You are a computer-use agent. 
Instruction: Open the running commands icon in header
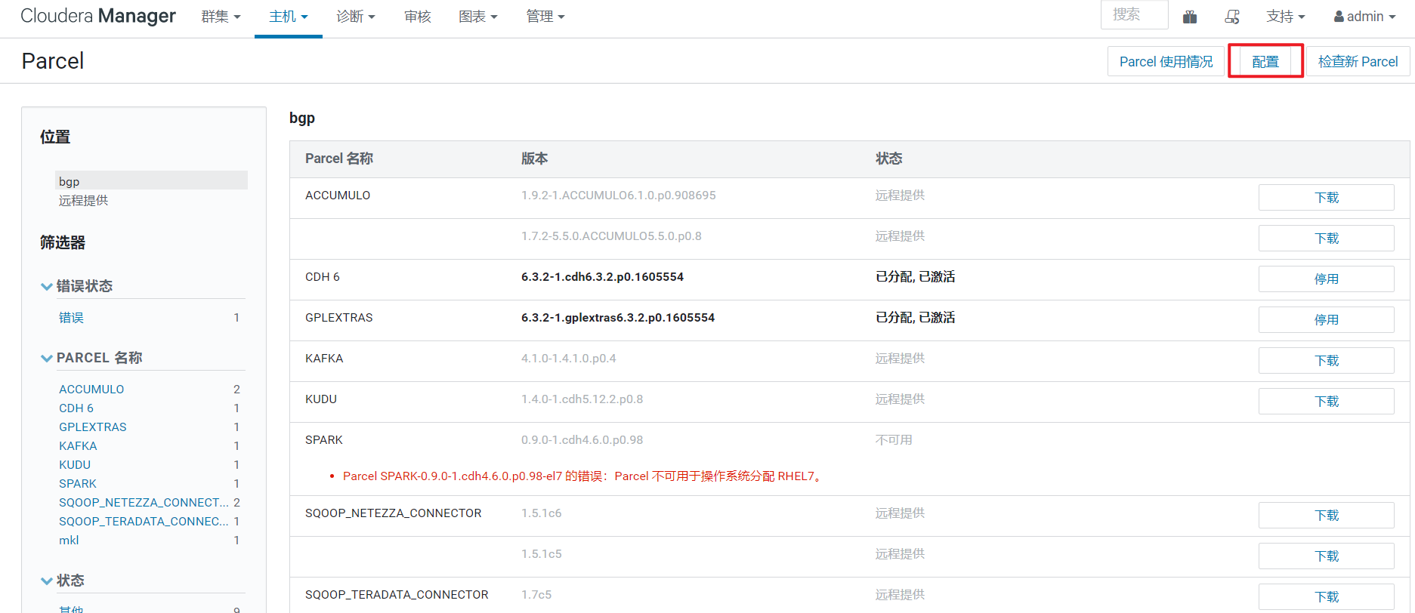coord(1232,17)
